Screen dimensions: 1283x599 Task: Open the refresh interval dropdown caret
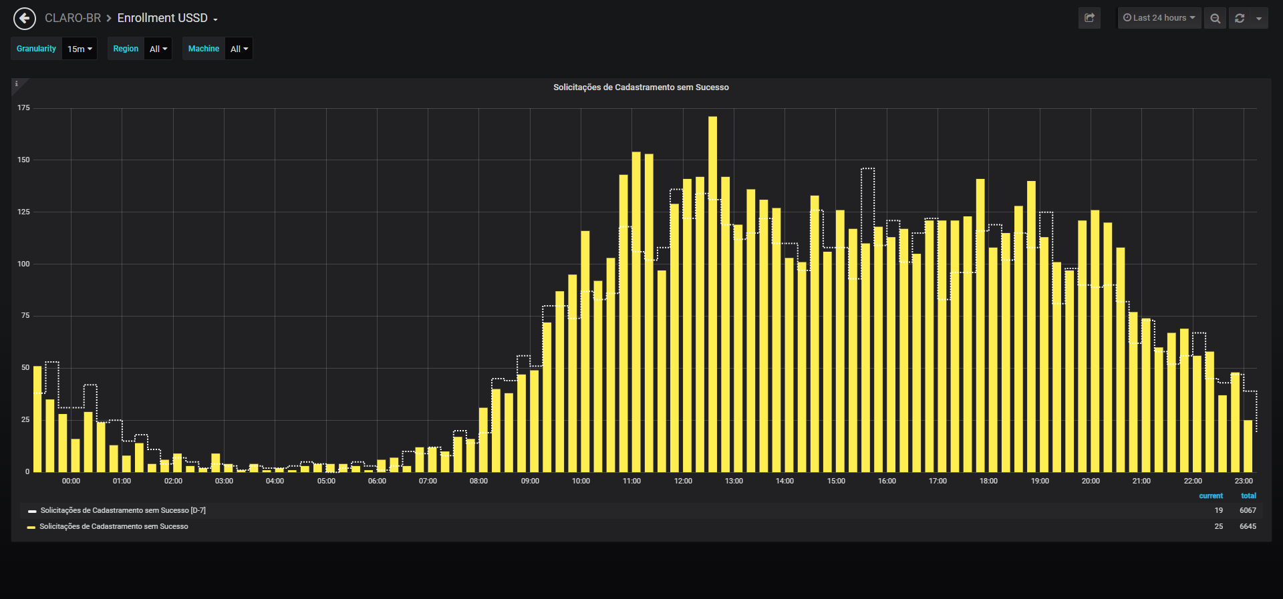tap(1259, 18)
